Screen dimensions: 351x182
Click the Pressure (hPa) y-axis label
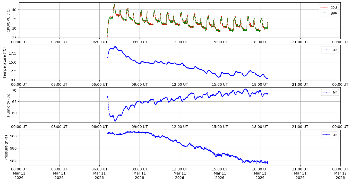pyautogui.click(x=6, y=148)
